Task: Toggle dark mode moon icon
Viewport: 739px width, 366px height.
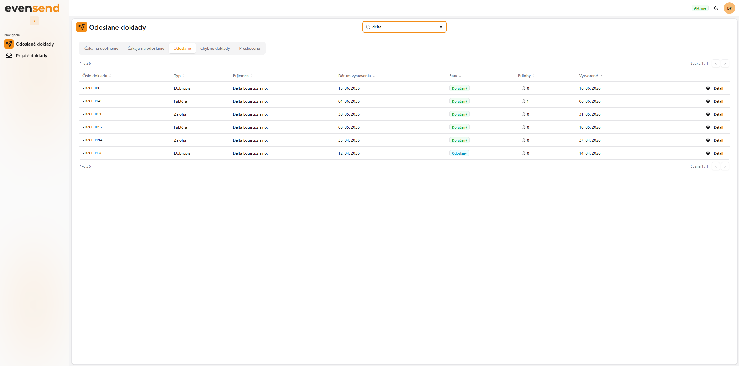Action: pyautogui.click(x=716, y=8)
